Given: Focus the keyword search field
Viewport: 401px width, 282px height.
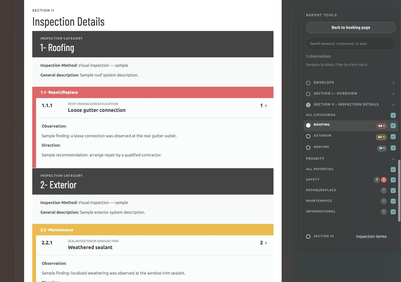Looking at the screenshot, I should (x=351, y=44).
